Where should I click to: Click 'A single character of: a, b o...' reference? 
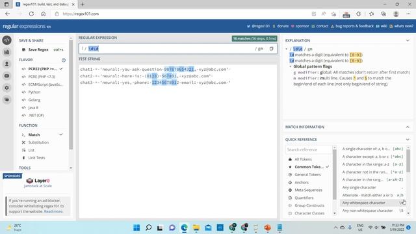(x=372, y=149)
